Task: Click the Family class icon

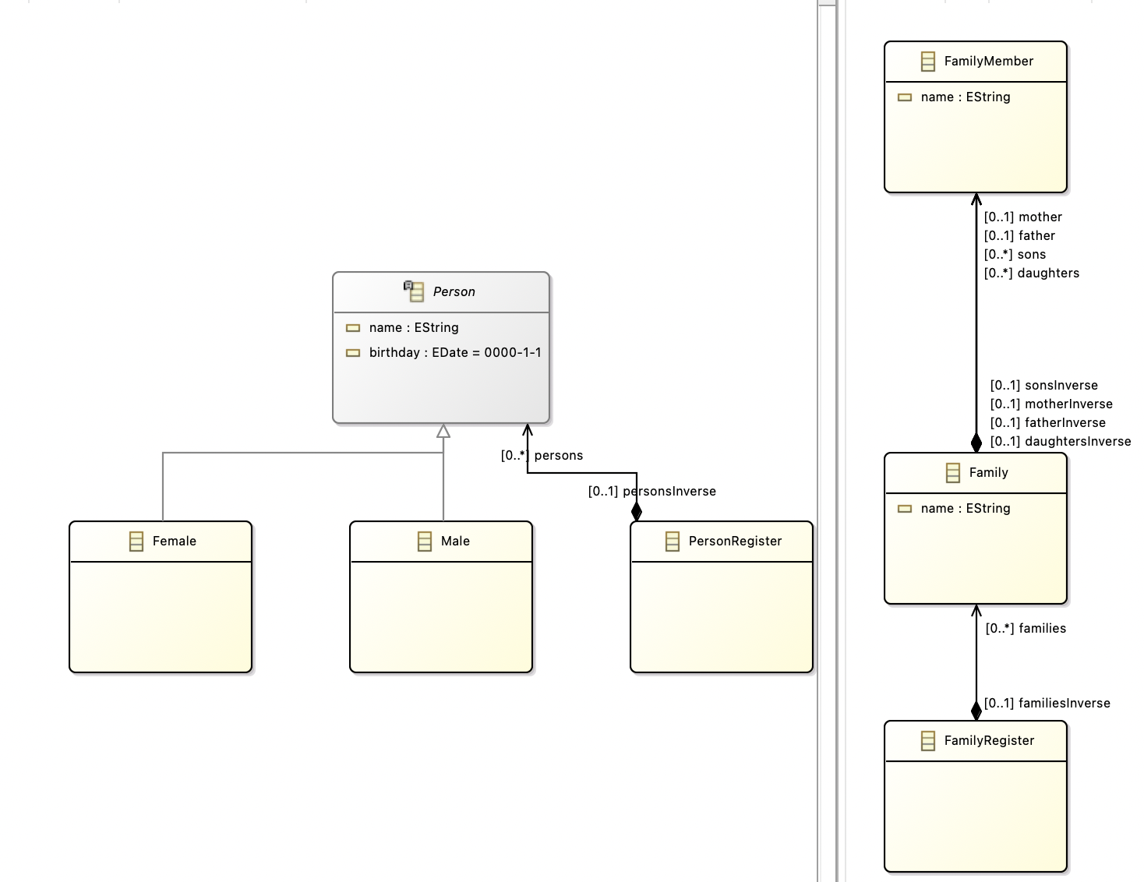Action: [x=953, y=473]
